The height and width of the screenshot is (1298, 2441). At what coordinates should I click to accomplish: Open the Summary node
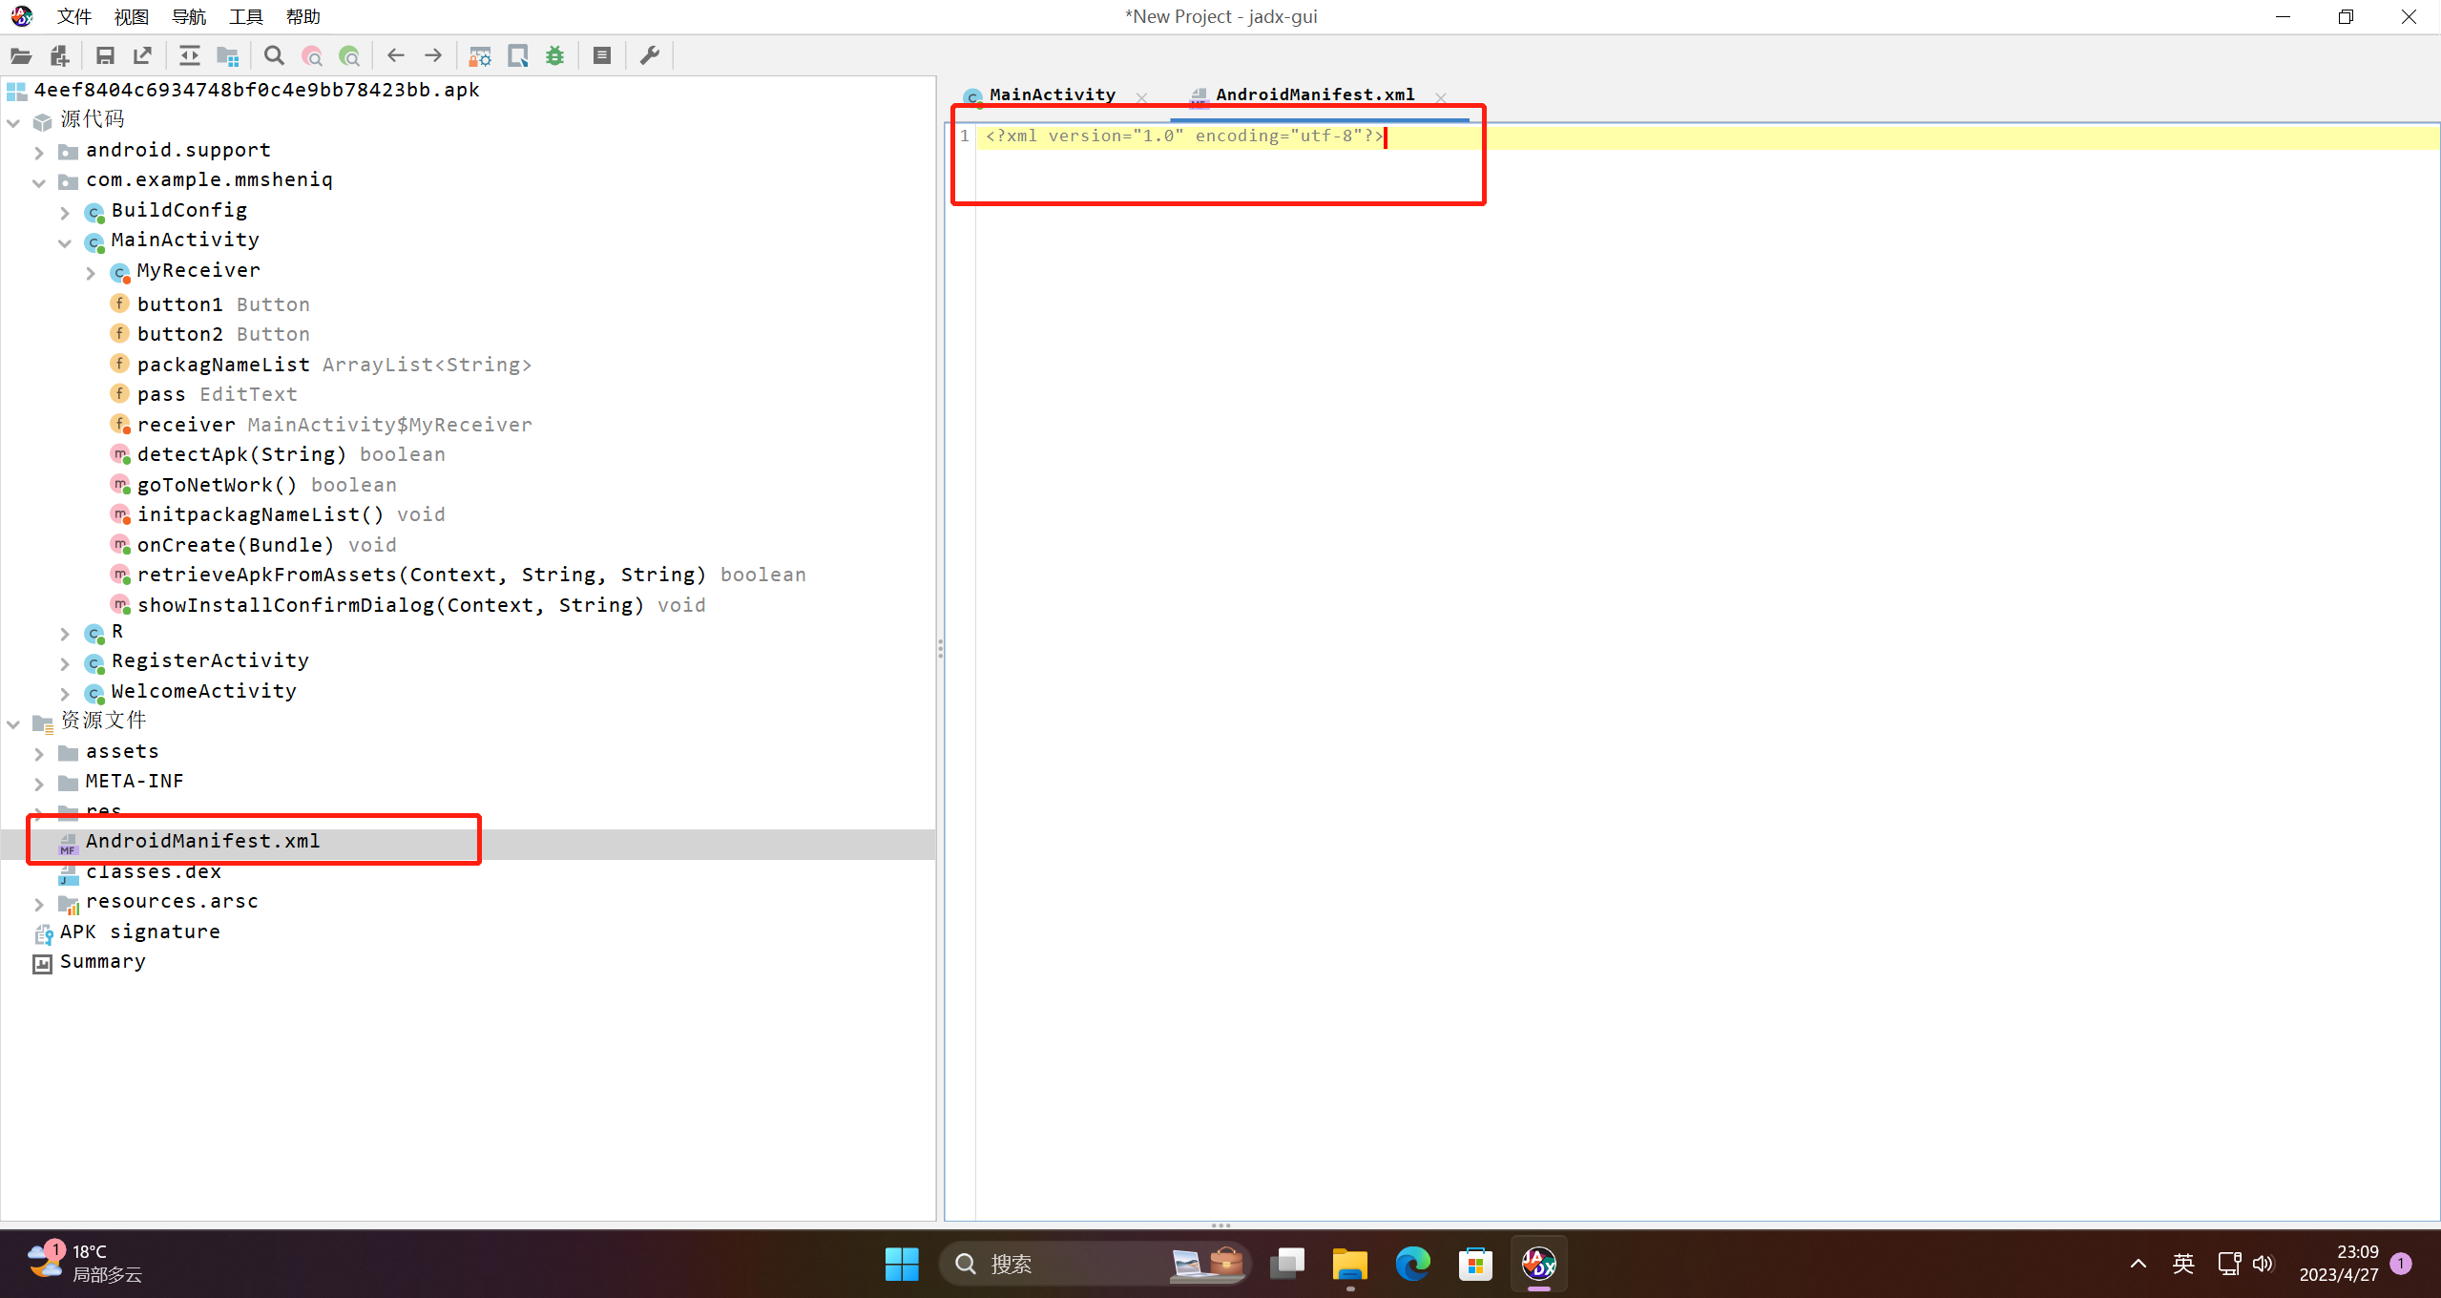(x=102, y=961)
